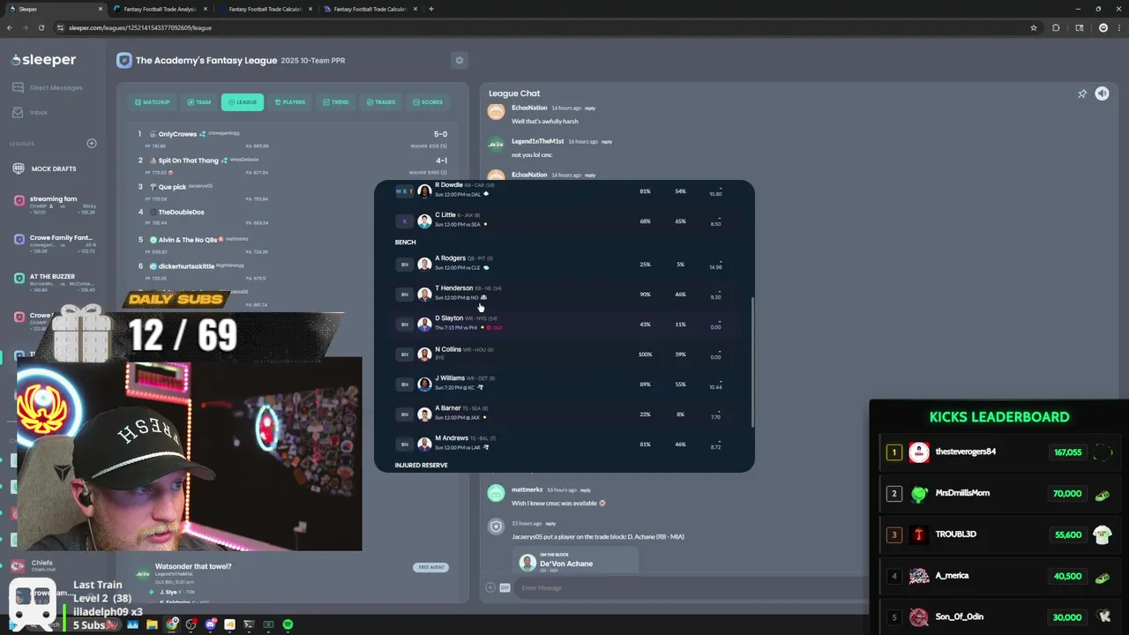Reply to Legend1nTheM1st's chat message
Image resolution: width=1129 pixels, height=635 pixels.
606,141
